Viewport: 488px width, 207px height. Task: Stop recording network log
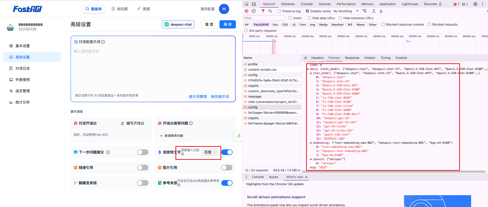(x=246, y=11)
